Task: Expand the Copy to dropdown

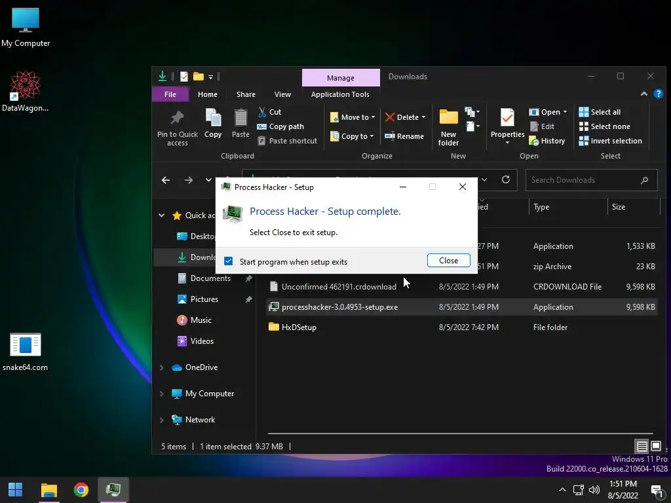Action: pos(372,136)
